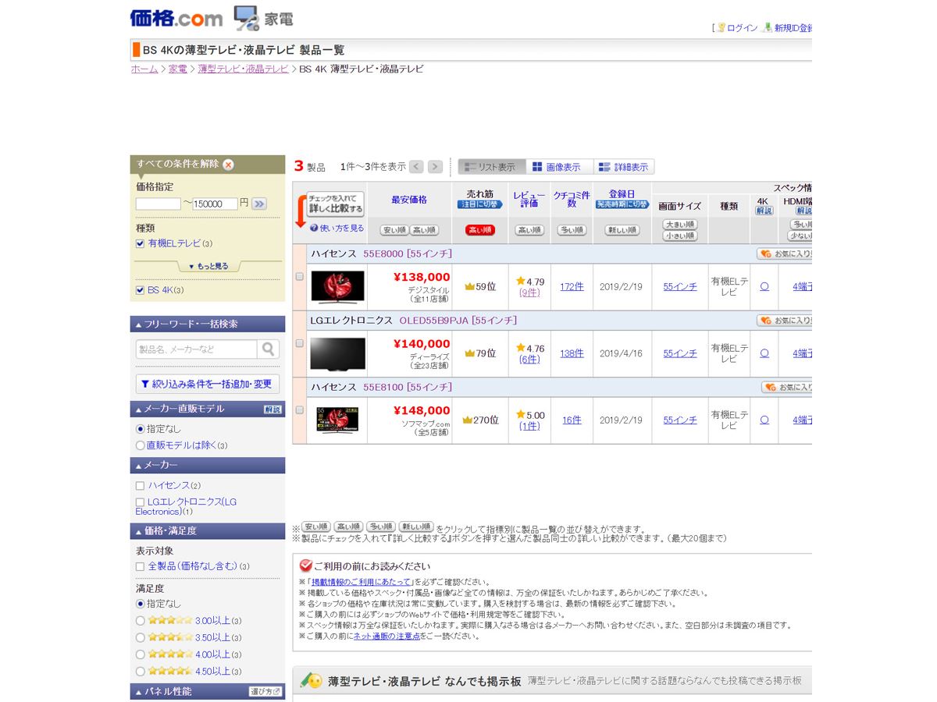Go to previous results page arrow

(416, 167)
